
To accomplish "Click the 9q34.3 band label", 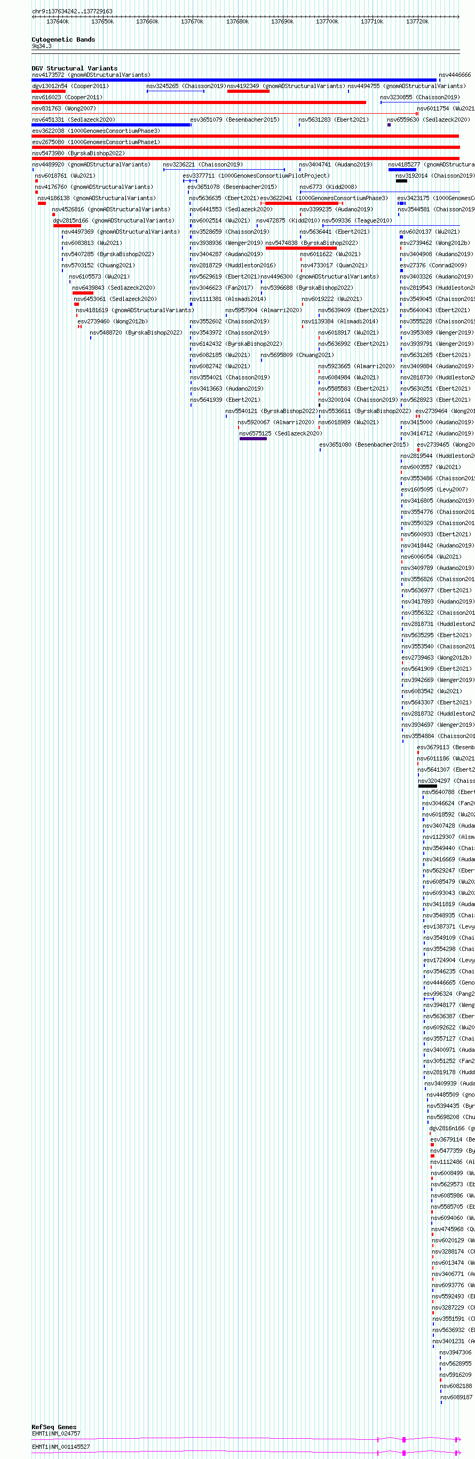I will (41, 46).
